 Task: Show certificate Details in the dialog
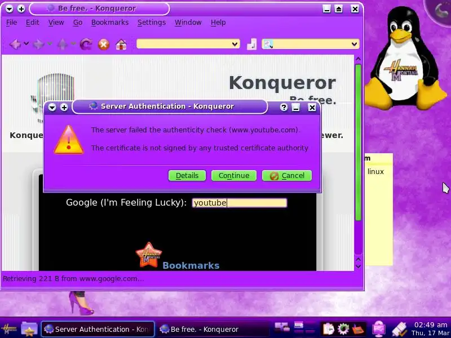tap(187, 176)
